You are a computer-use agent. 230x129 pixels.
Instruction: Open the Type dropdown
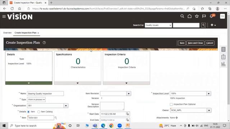click(x=36, y=100)
